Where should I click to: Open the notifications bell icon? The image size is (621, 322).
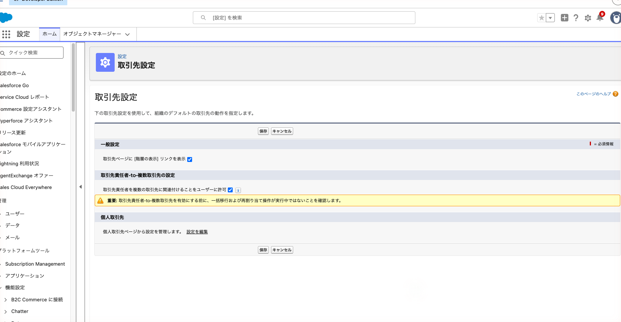[600, 17]
